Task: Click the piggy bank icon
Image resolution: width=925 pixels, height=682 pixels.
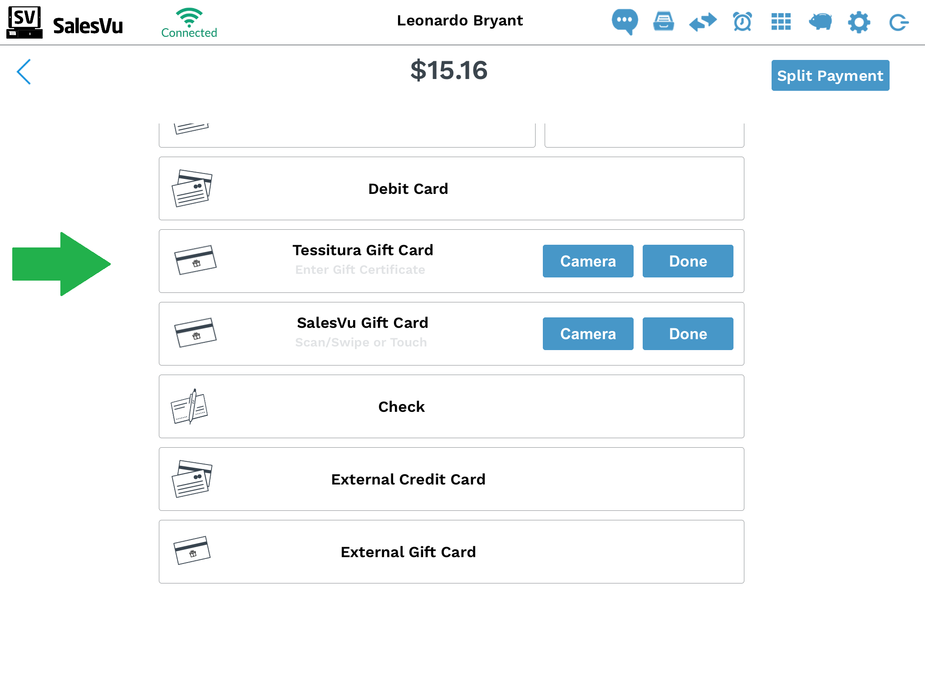Action: [x=820, y=22]
